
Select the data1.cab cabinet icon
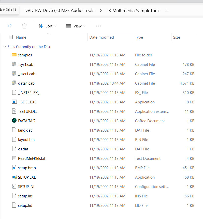point(14,83)
